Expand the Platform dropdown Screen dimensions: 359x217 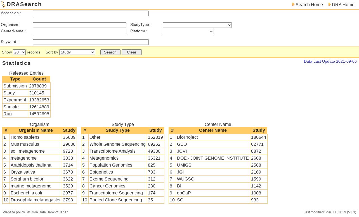[x=188, y=31]
